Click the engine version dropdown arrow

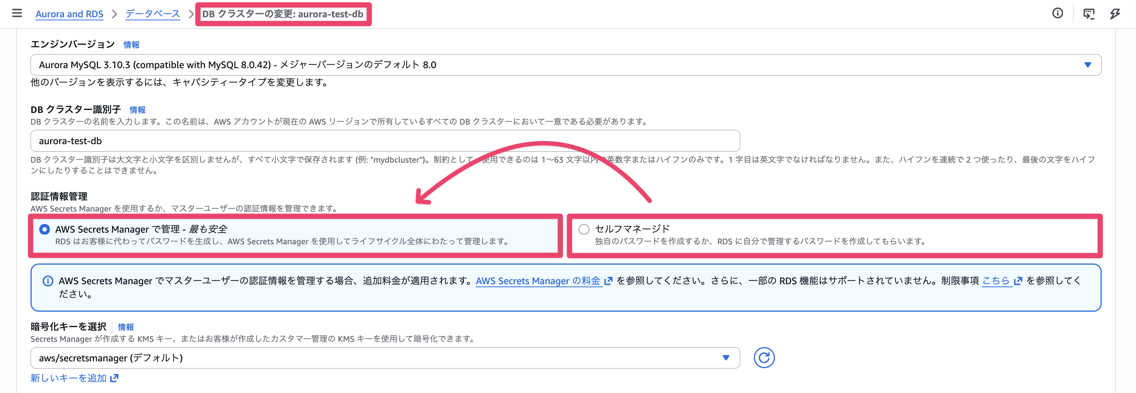pyautogui.click(x=1087, y=65)
